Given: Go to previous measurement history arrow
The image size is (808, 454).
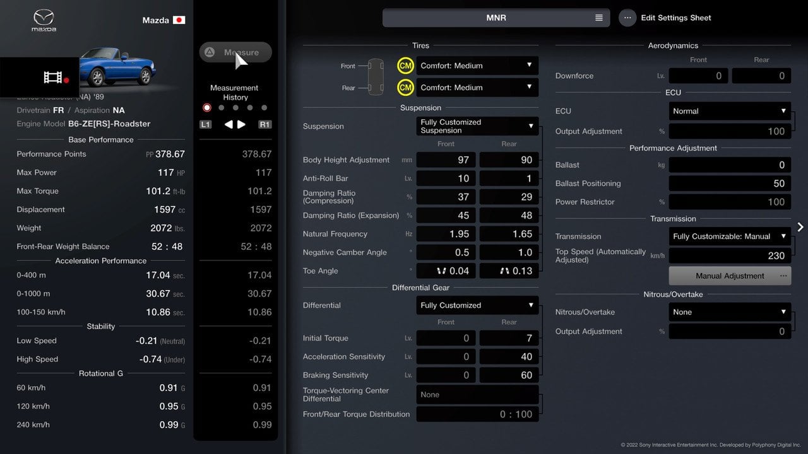Looking at the screenshot, I should tap(229, 125).
